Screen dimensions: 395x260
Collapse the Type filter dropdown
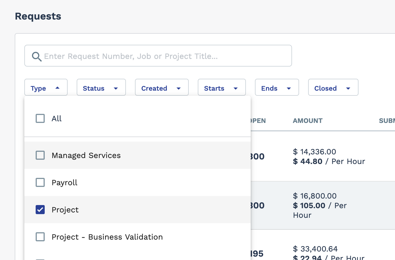[x=46, y=87]
